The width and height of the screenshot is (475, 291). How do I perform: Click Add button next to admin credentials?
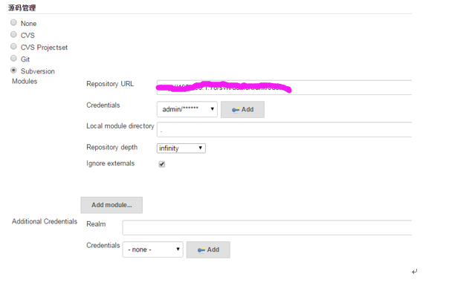[x=242, y=110]
